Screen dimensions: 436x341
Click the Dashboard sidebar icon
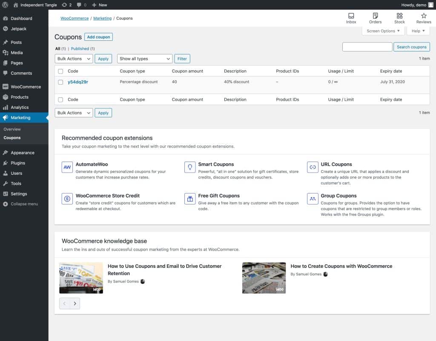click(x=5, y=18)
